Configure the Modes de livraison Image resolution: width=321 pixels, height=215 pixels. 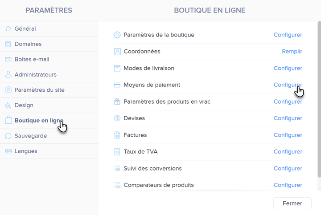click(288, 68)
